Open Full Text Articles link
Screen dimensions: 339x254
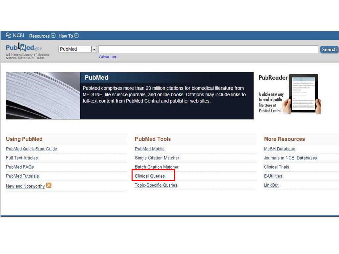pyautogui.click(x=22, y=158)
